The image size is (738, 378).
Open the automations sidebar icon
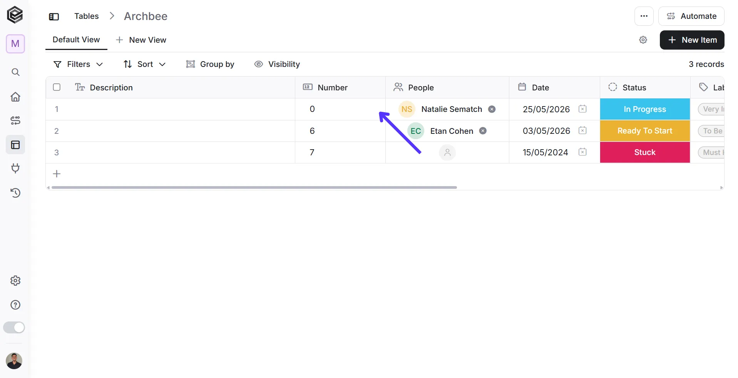pyautogui.click(x=15, y=120)
